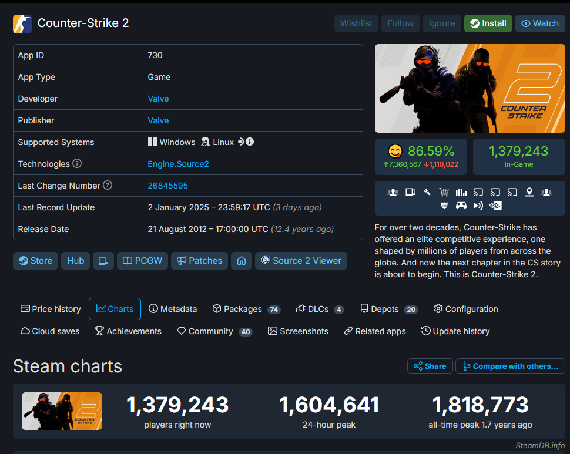The width and height of the screenshot is (570, 454).
Task: Share the Steam charts
Action: pos(430,366)
